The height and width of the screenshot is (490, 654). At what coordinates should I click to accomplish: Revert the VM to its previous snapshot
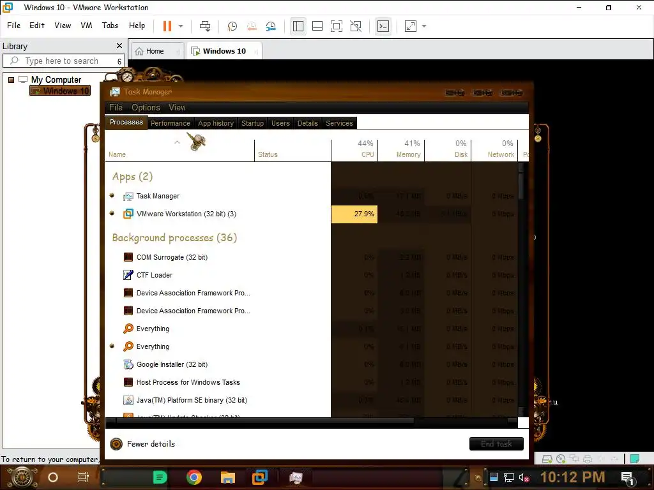point(252,26)
